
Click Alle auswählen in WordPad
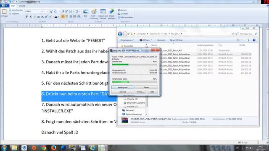click(125, 17)
